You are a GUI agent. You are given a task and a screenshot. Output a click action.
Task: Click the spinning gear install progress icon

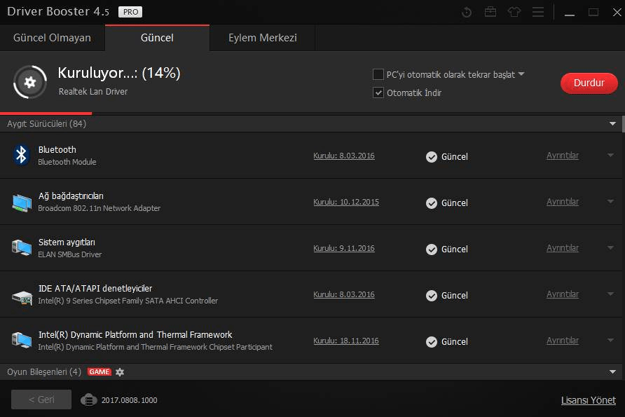point(29,82)
